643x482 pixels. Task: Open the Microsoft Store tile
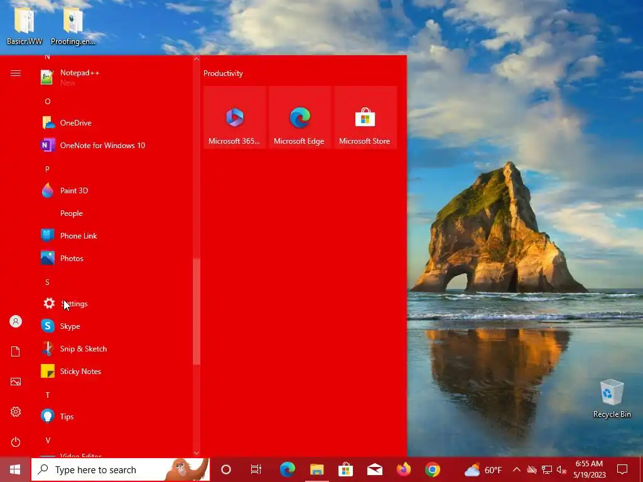365,117
